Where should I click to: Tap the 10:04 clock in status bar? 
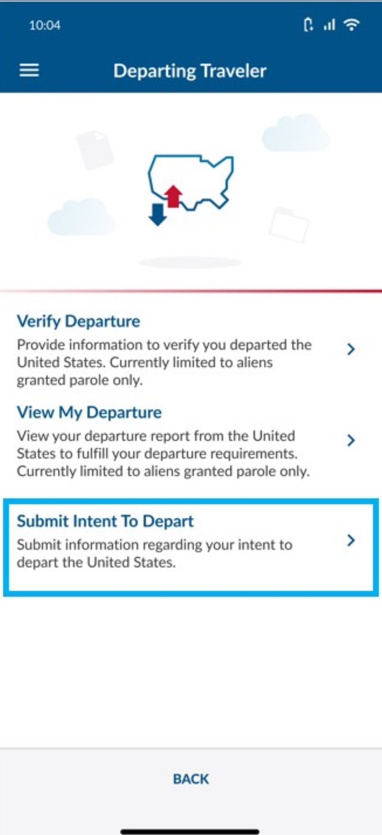coord(45,26)
